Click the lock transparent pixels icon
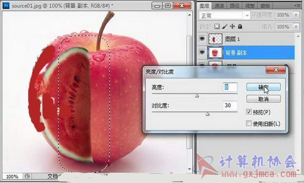This screenshot has height=183, width=304. tap(217, 26)
